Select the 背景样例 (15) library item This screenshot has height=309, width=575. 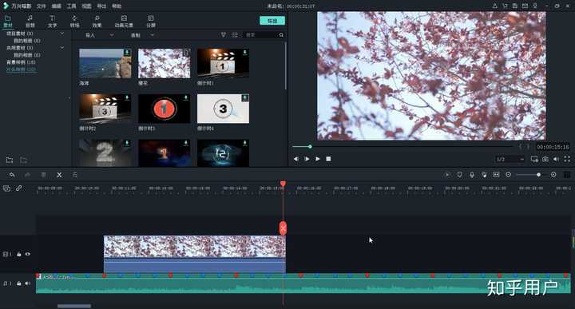coord(21,62)
